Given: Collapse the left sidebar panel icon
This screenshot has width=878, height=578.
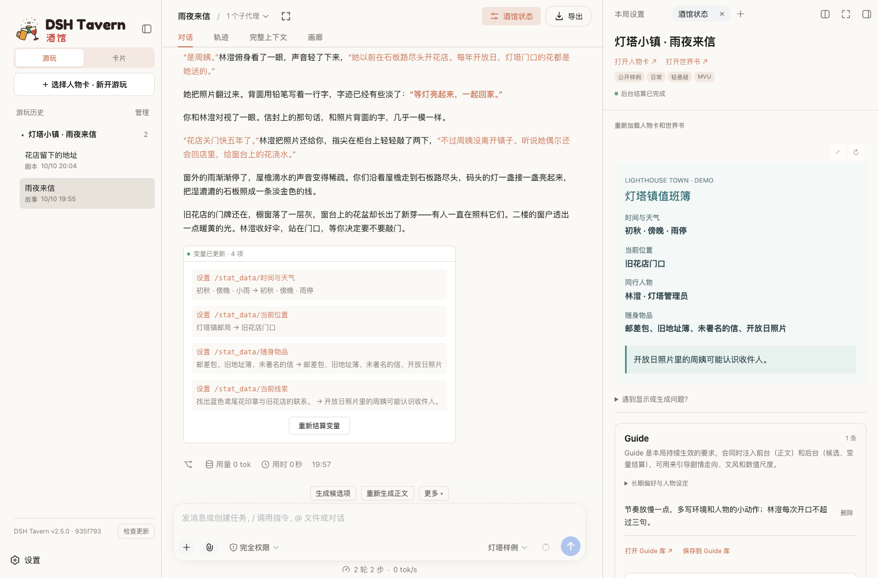Looking at the screenshot, I should tap(147, 29).
